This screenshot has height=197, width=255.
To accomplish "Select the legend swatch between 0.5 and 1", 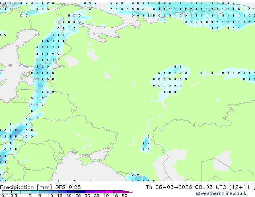I will 16,192.
